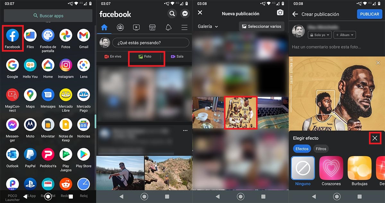Switch to the Marketplace tab

[x=152, y=28]
